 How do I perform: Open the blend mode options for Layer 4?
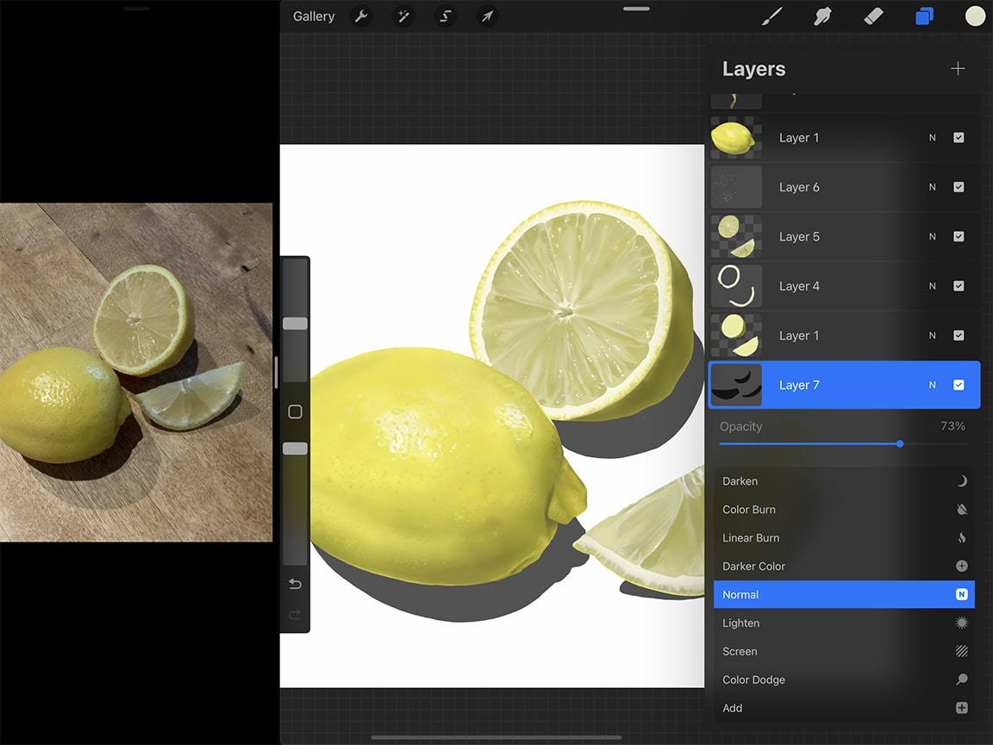pos(932,285)
